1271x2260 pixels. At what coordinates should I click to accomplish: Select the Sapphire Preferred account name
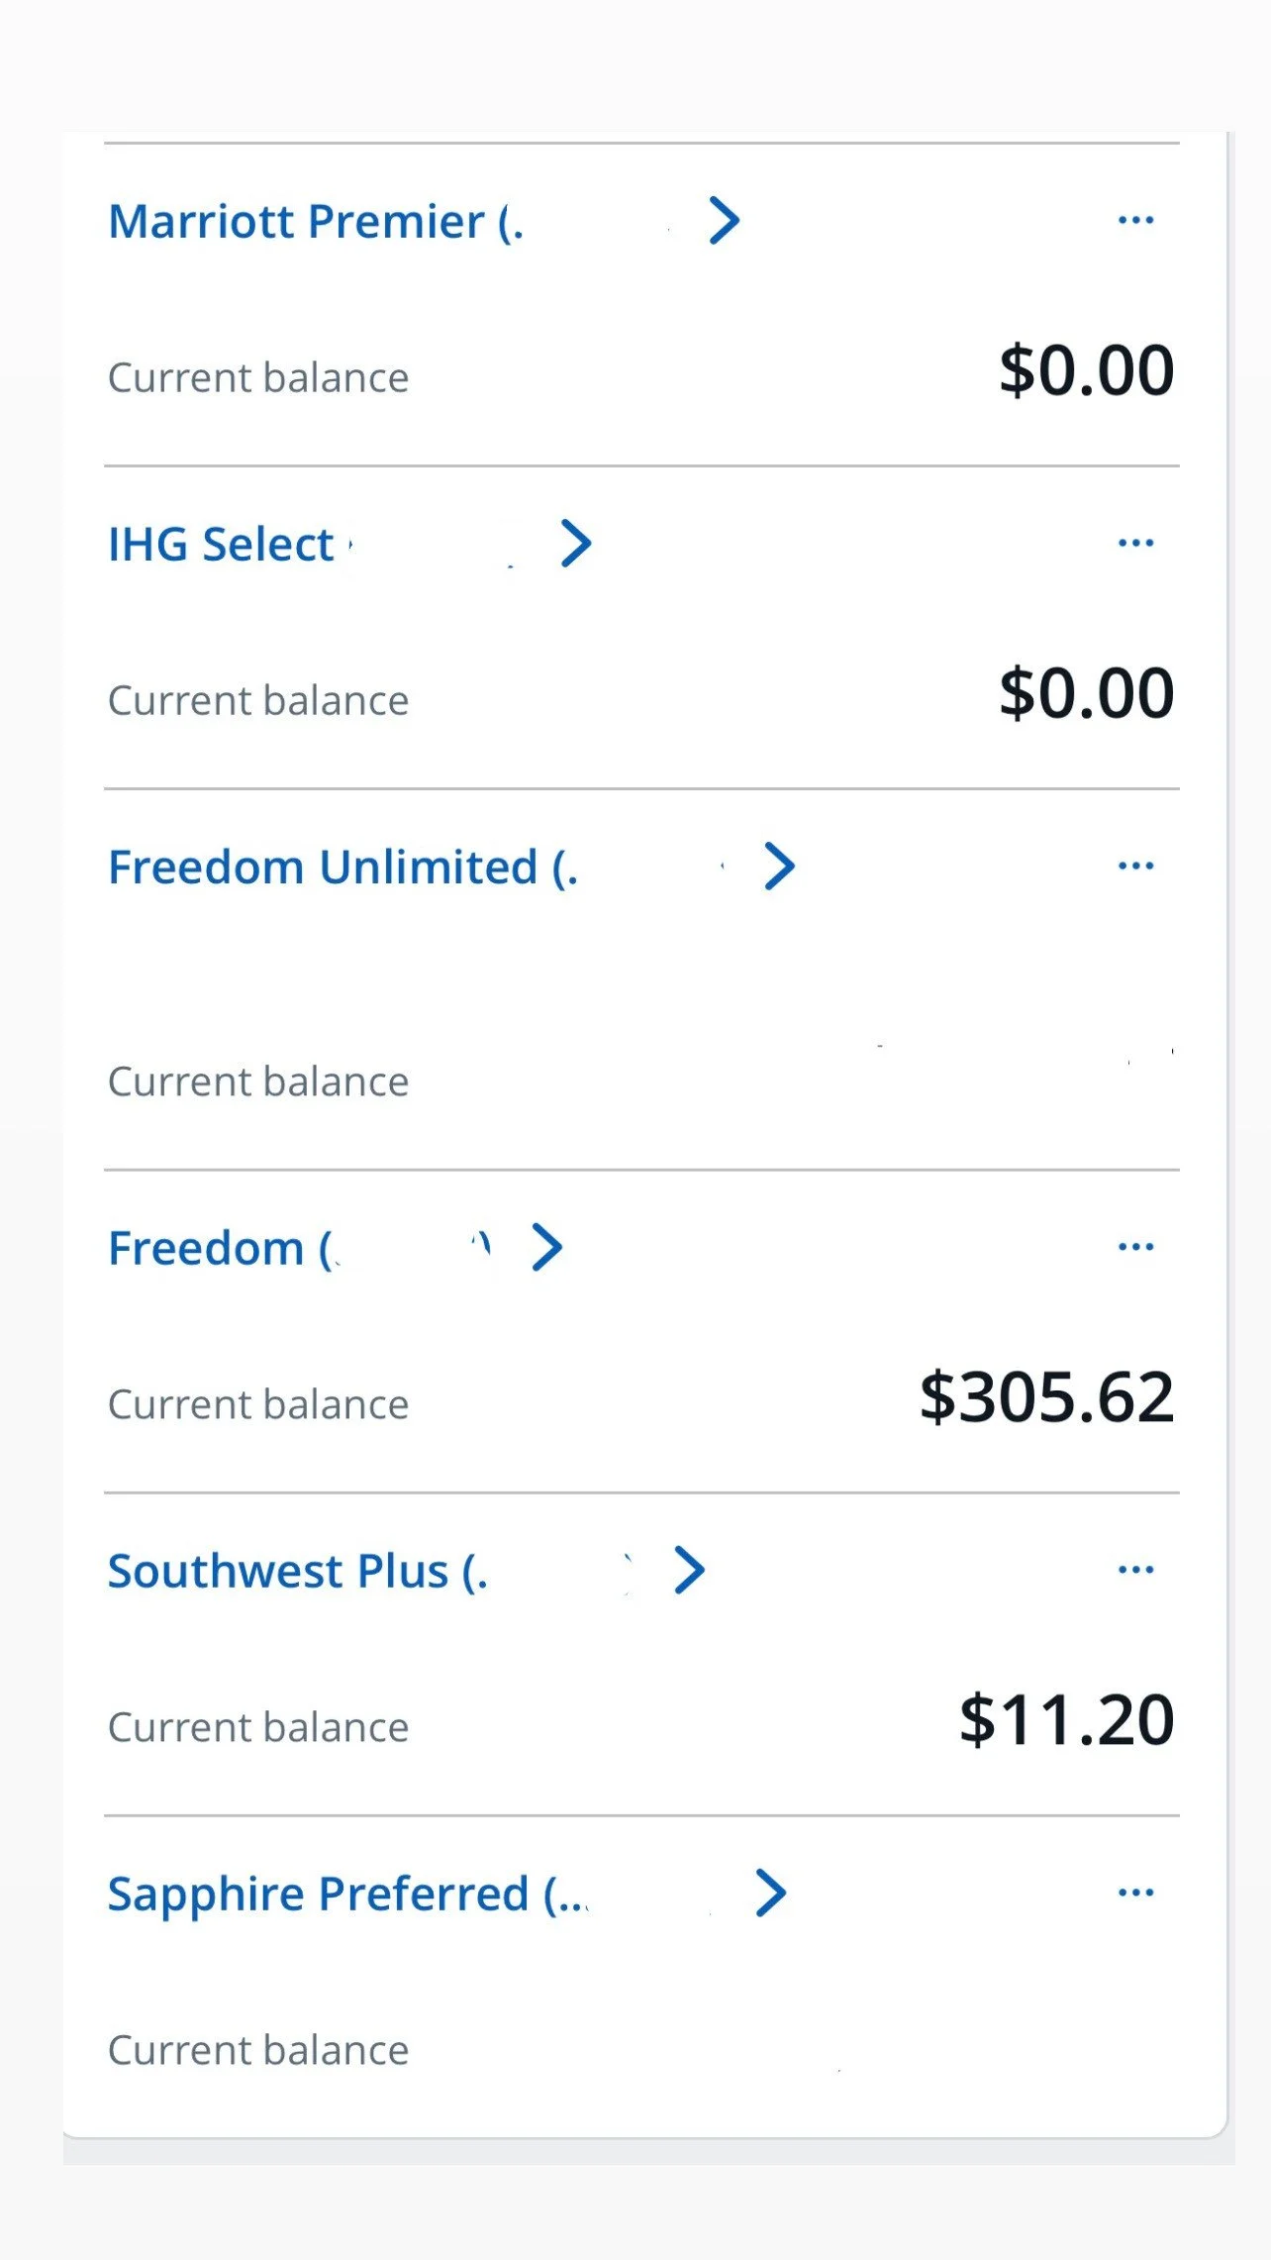348,1895
